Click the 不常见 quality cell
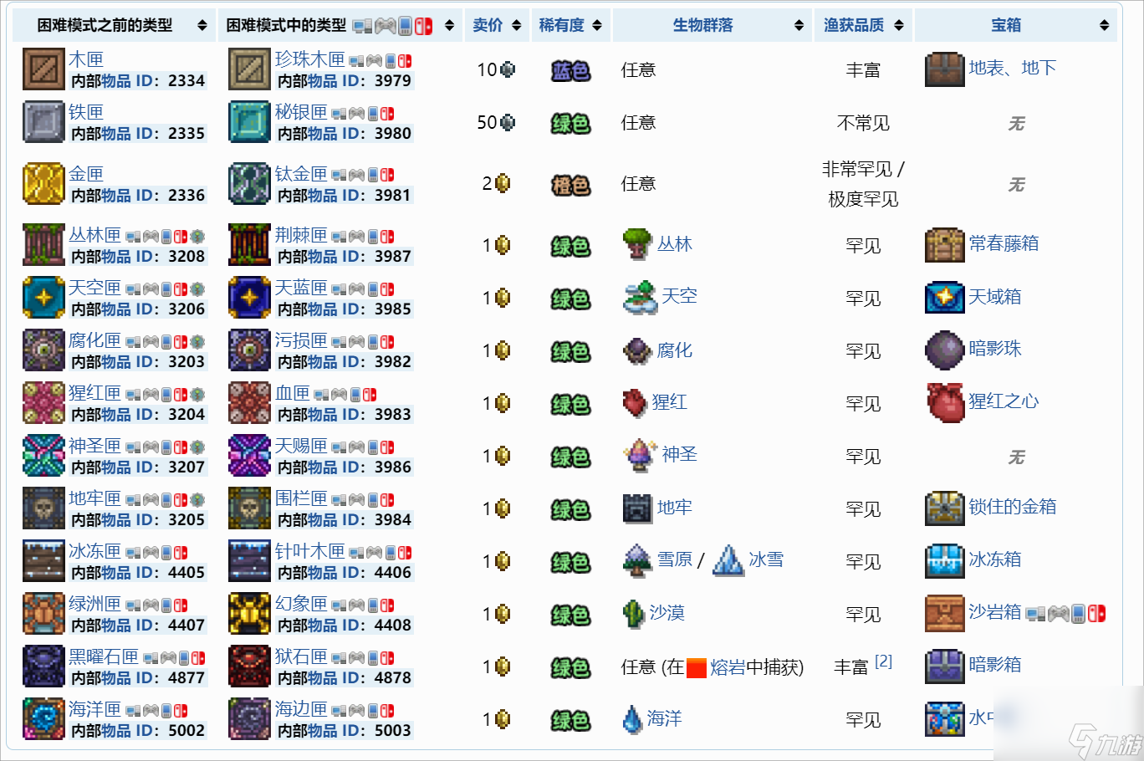This screenshot has height=761, width=1144. [x=863, y=123]
